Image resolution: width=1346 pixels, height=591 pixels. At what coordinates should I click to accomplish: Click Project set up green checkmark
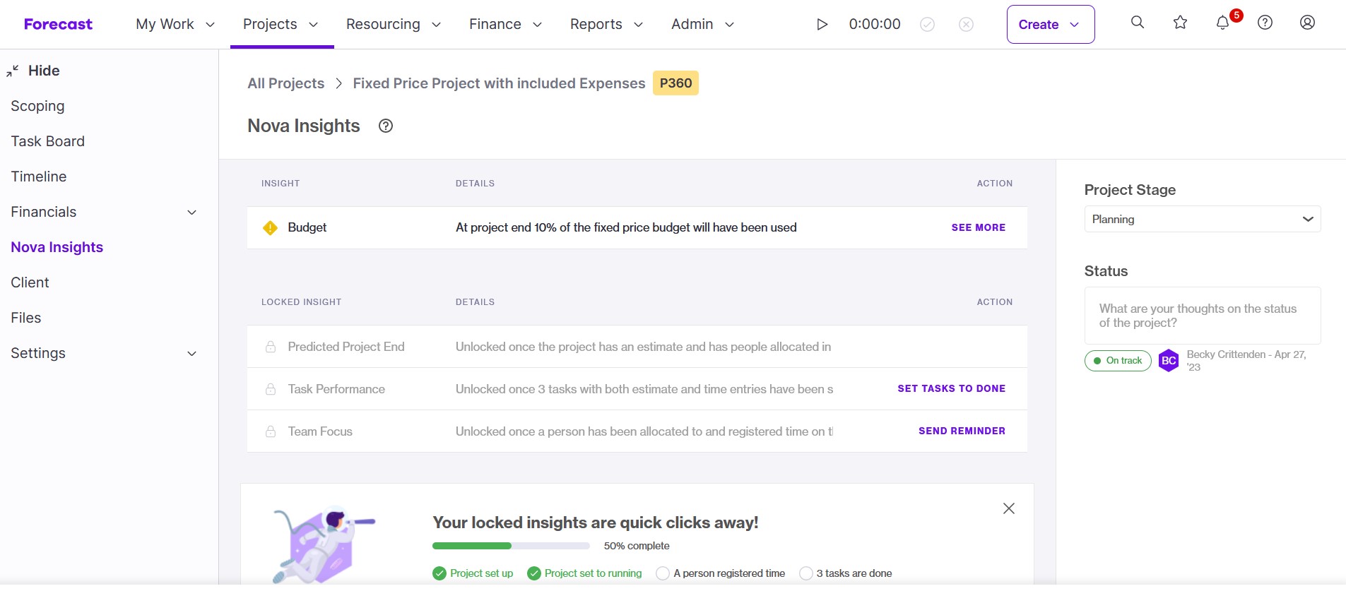(439, 573)
